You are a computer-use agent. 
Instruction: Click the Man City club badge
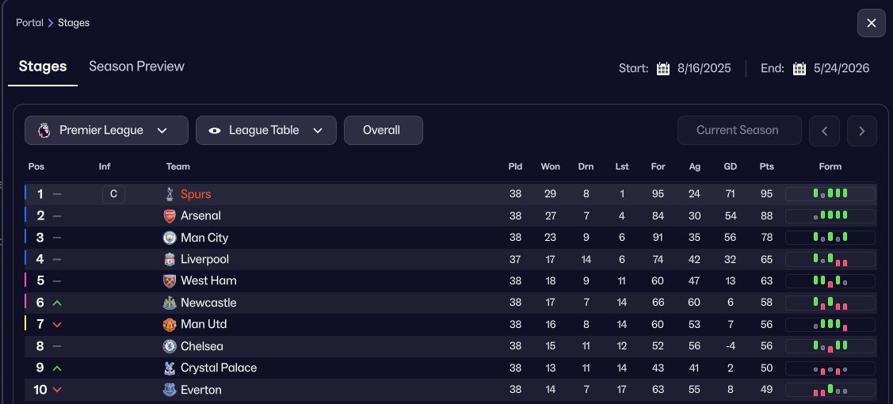coord(170,238)
